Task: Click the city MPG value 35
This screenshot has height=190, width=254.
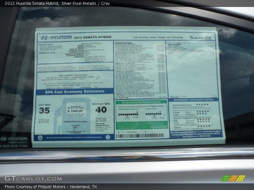Action: [44, 111]
